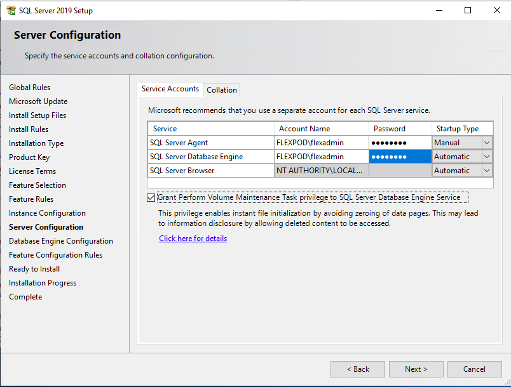Go to the next setup step
Viewport: 511px width, 387px height.
click(416, 369)
